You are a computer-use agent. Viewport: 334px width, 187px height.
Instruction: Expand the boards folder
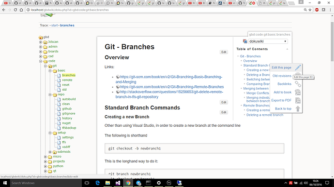(x=41, y=52)
